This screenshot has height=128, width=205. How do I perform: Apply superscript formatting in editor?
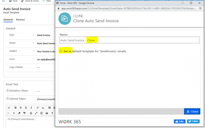[x=38, y=108]
